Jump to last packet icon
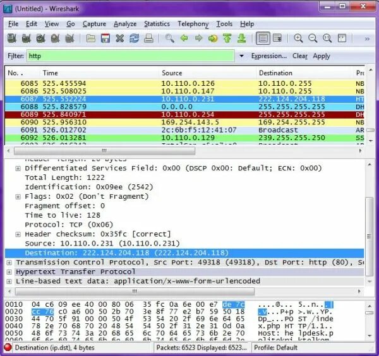Viewport: 379px width, 356px height. (242, 39)
